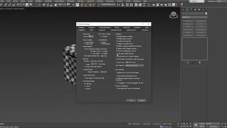Open the Sign In dropdown

[197, 1]
